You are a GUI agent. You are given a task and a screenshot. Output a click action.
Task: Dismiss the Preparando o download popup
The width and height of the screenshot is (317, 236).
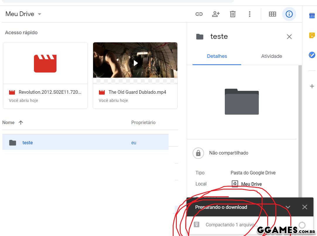(x=305, y=207)
